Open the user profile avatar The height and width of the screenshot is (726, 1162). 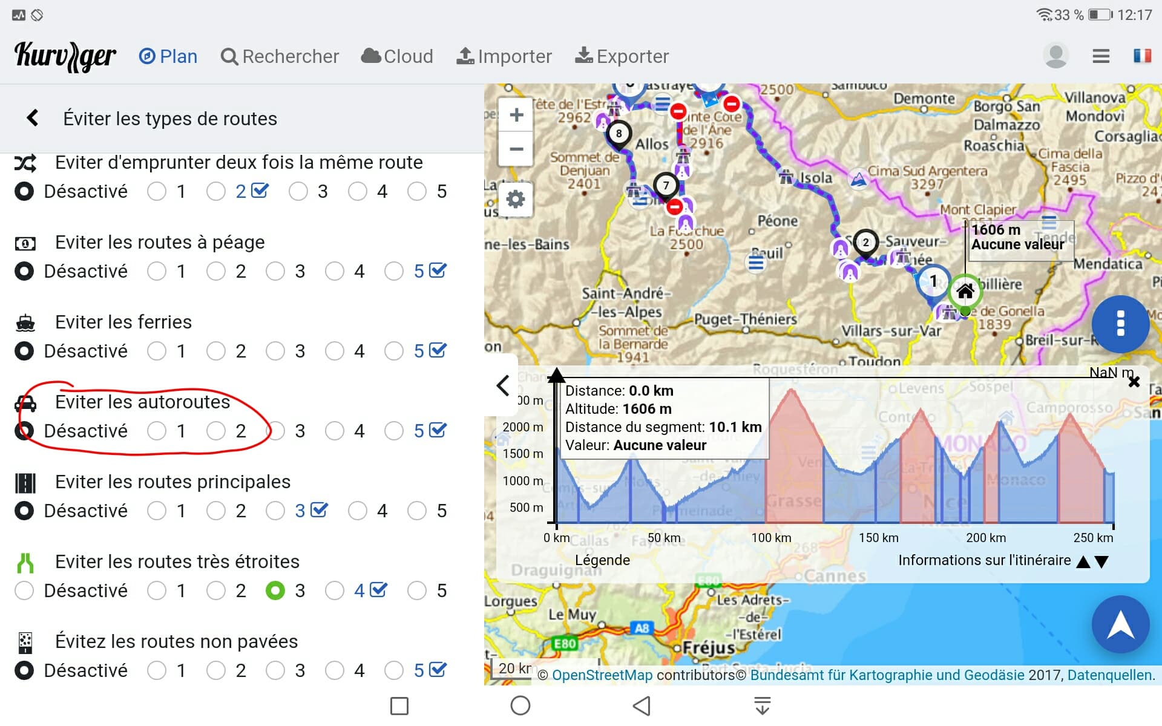[x=1055, y=56]
